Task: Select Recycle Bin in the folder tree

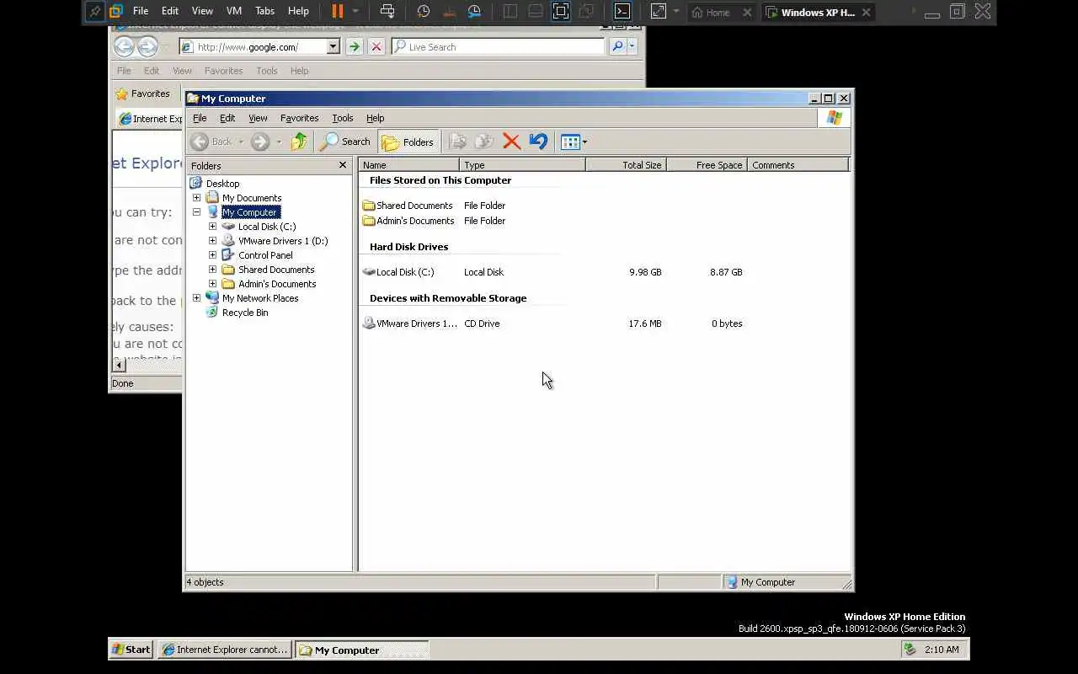Action: point(244,313)
